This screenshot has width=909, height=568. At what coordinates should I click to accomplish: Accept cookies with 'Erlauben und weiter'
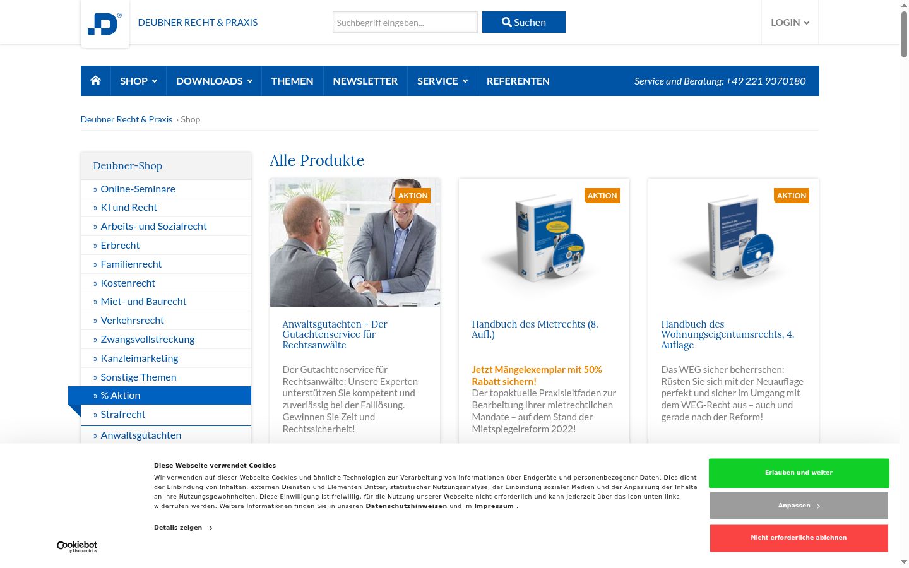click(799, 473)
